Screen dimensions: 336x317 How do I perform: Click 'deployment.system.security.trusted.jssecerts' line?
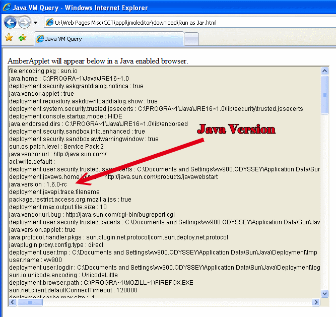coord(156,109)
